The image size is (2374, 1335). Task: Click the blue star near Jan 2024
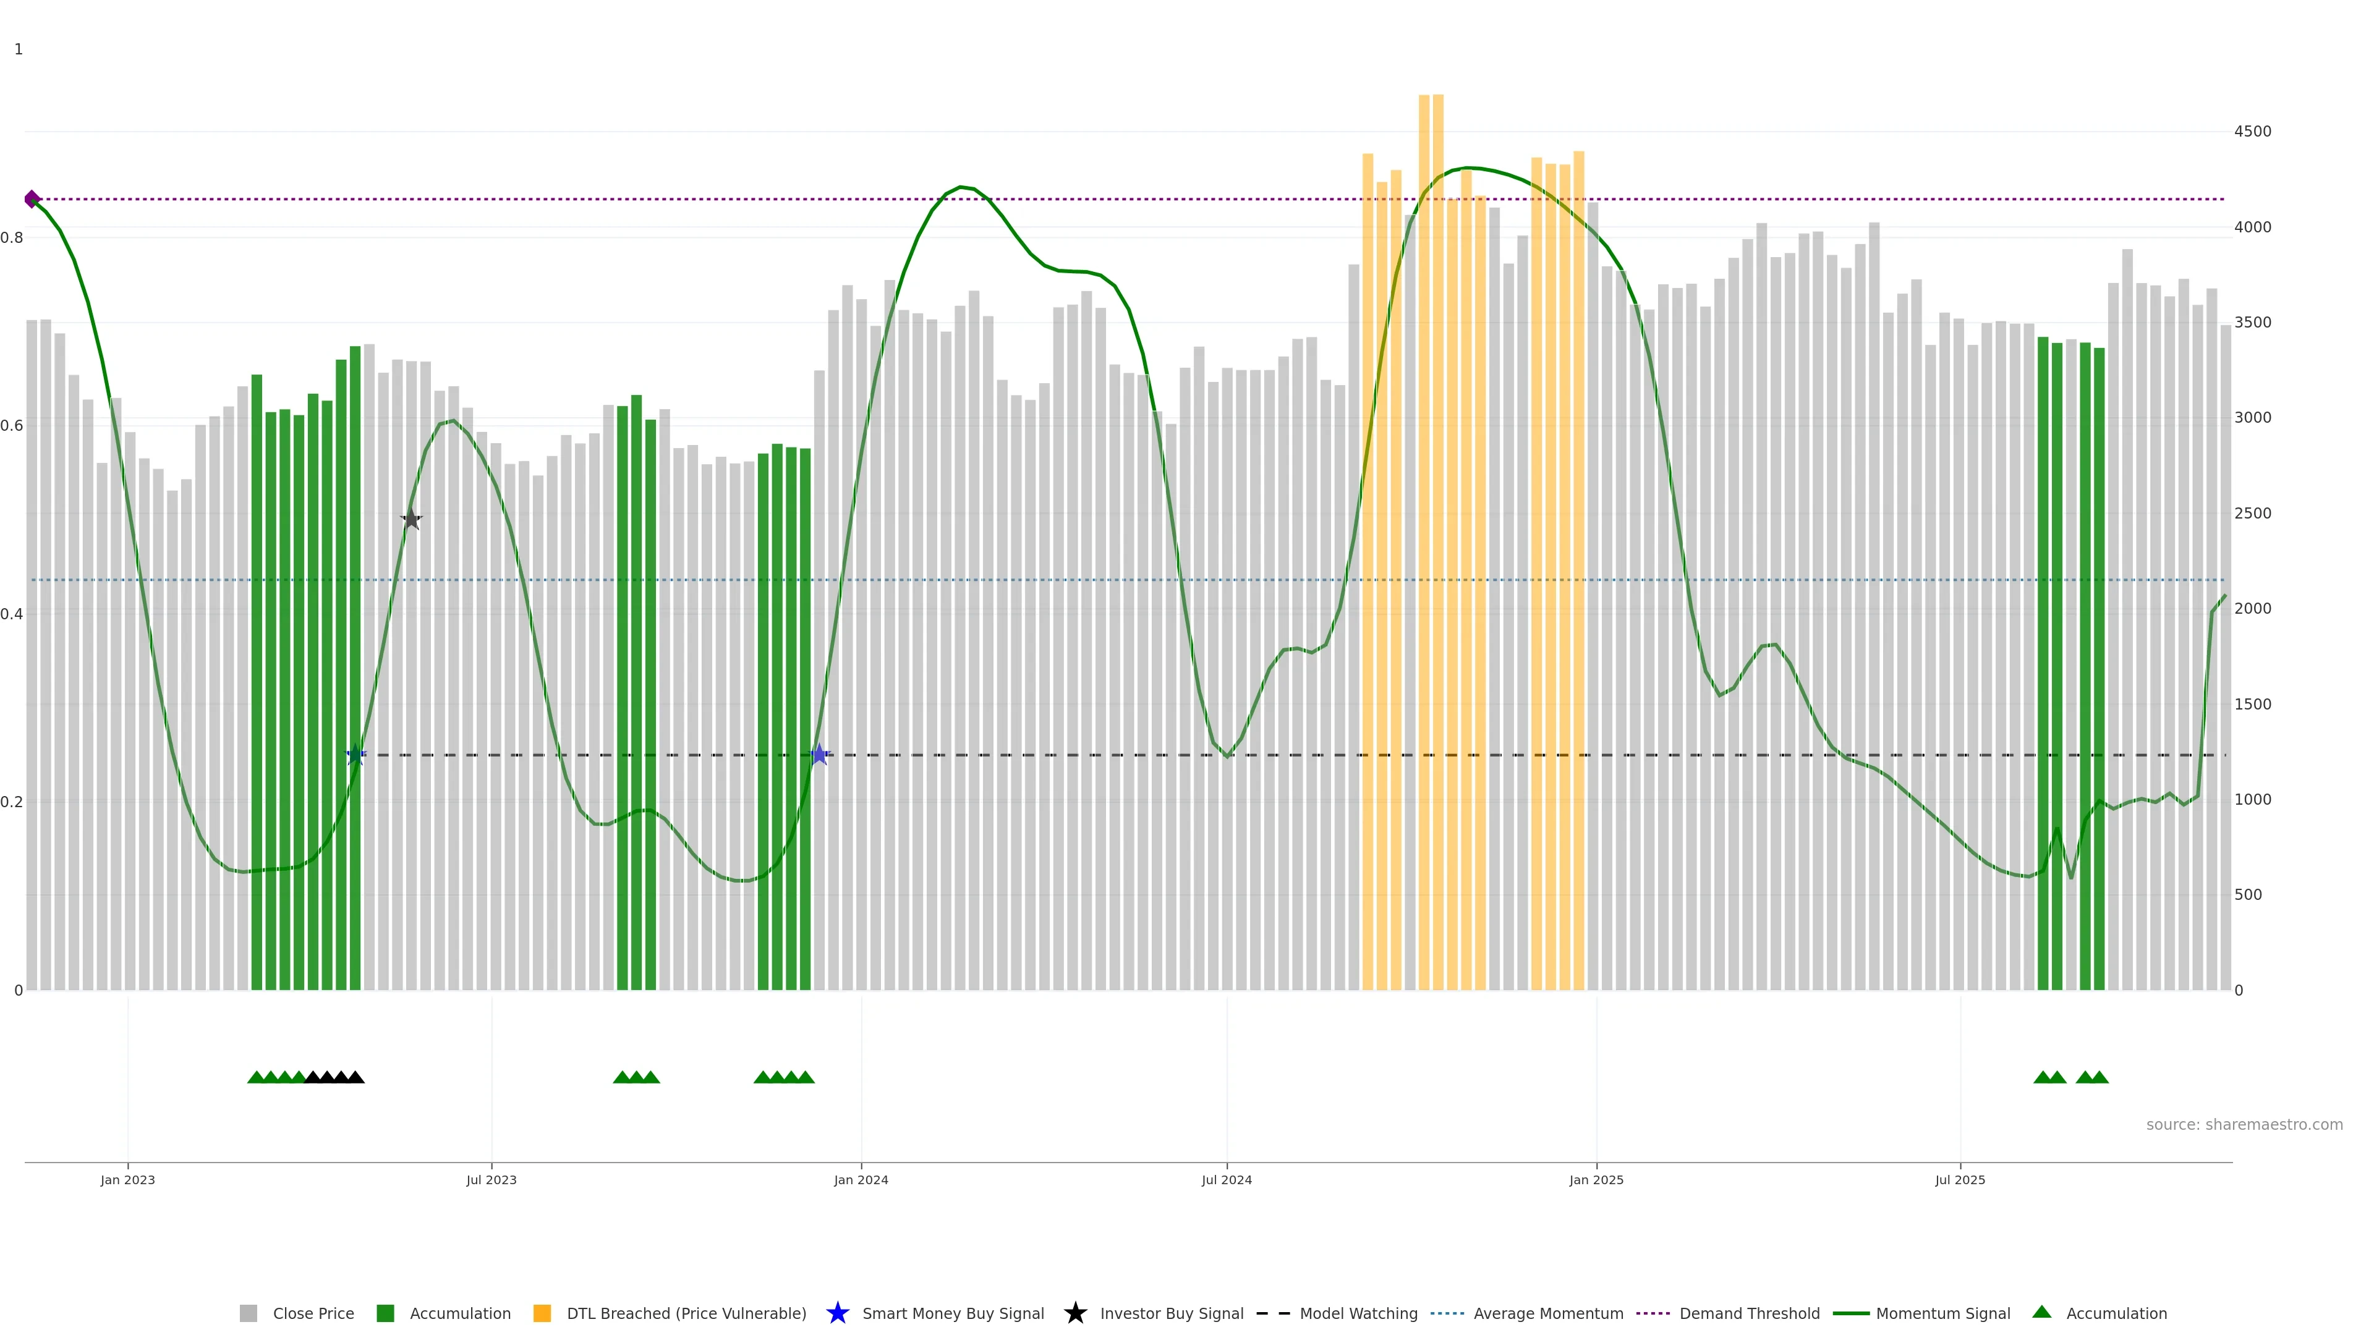pyautogui.click(x=819, y=755)
